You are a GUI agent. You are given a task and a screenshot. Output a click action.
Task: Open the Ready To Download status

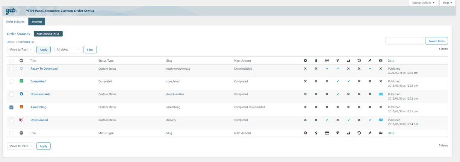click(44, 68)
